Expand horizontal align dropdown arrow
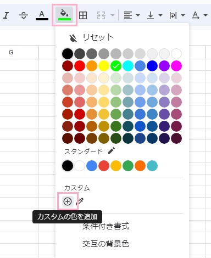211x258 pixels. coord(138,15)
